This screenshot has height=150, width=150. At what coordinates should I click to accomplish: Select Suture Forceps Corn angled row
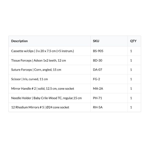36,70
